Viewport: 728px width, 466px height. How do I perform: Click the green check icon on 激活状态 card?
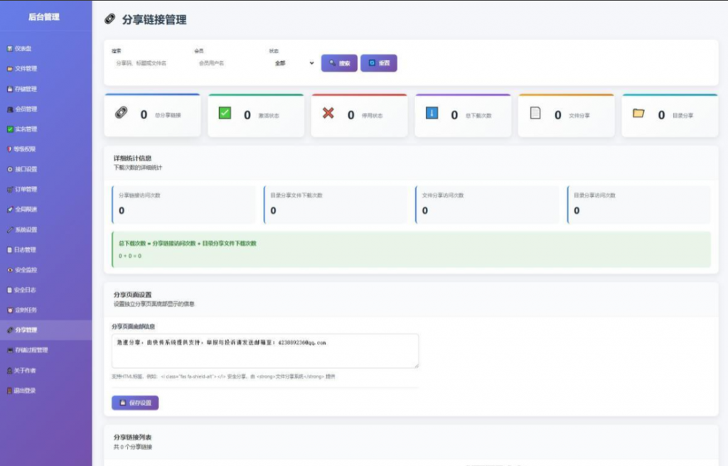(x=225, y=112)
